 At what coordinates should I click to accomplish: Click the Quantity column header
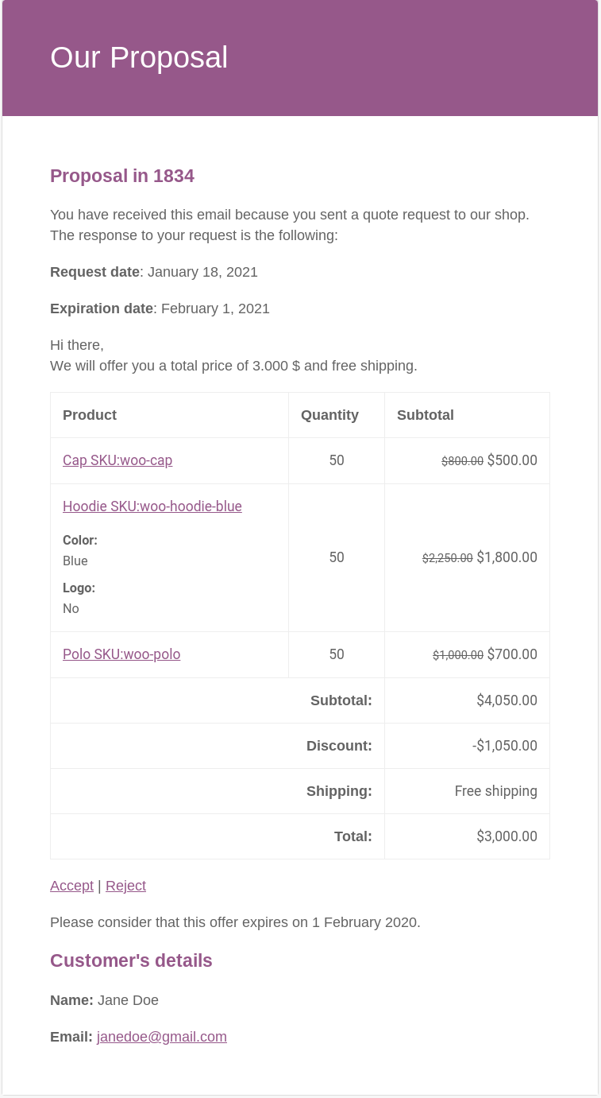[329, 415]
